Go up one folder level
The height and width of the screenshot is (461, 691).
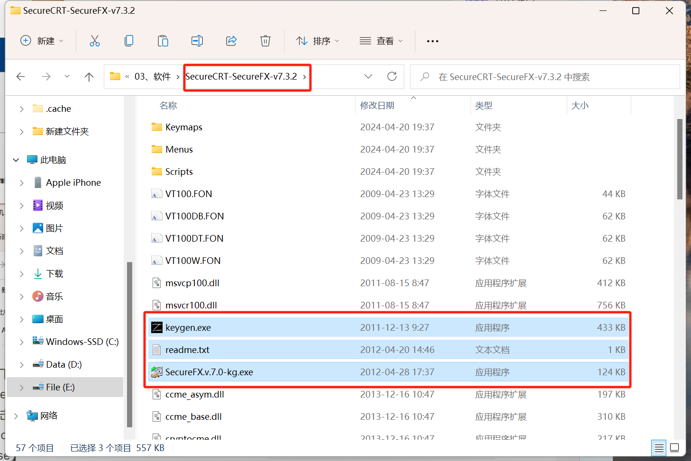89,76
